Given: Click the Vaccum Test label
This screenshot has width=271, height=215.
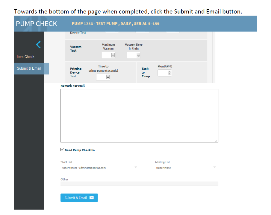Looking at the screenshot, I should point(76,49).
